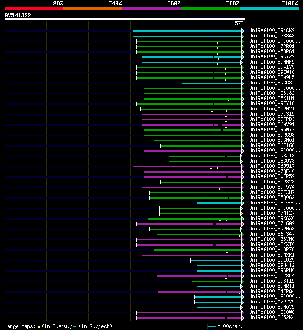Select the UniRef100_A5BRG1 label
Screen dimensions: 303x330
tap(272, 51)
